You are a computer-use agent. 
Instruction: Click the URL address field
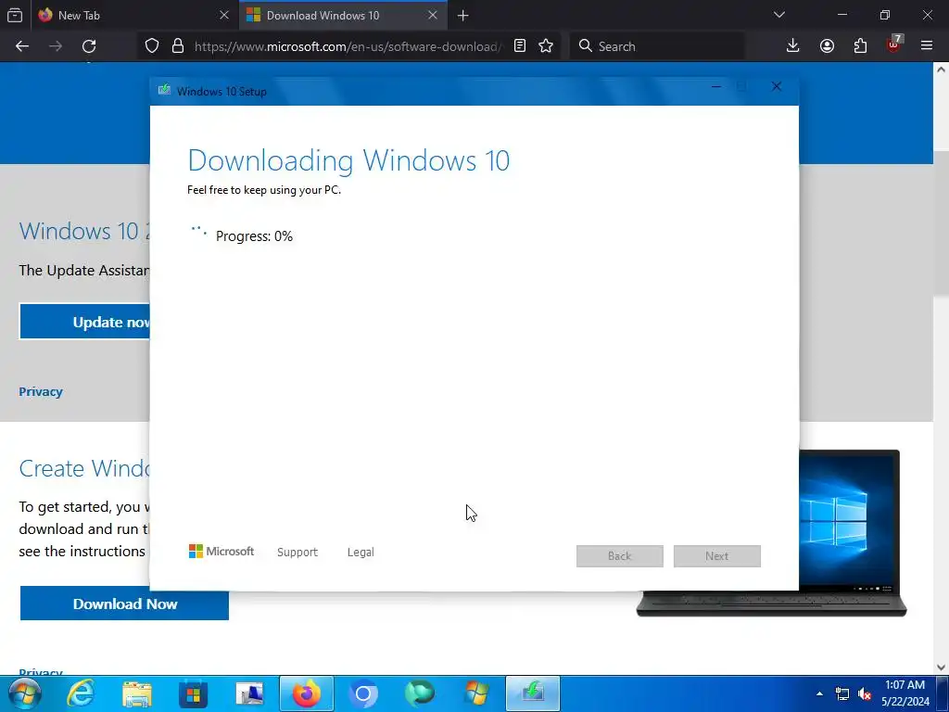click(348, 46)
